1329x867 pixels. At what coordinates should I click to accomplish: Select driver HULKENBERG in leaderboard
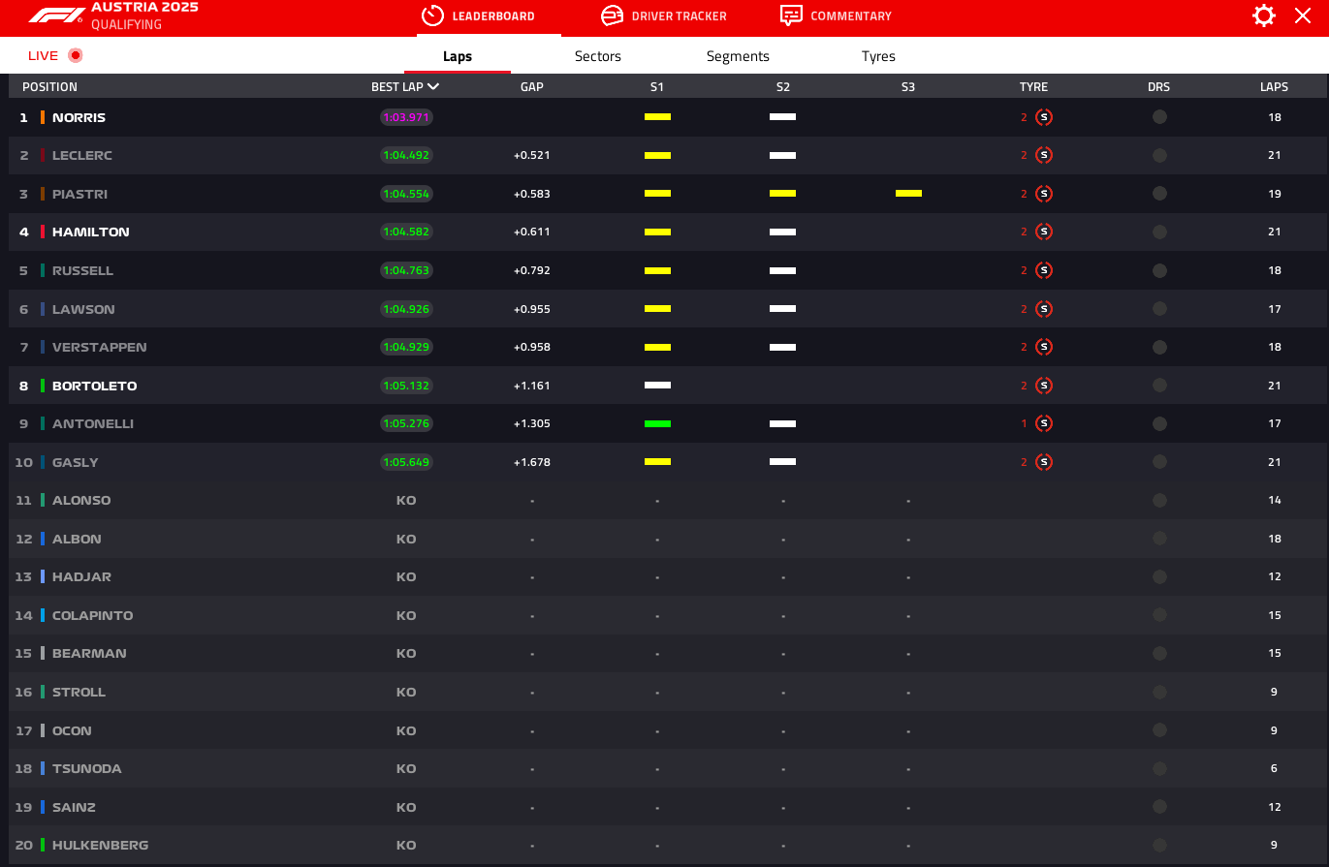(x=101, y=845)
